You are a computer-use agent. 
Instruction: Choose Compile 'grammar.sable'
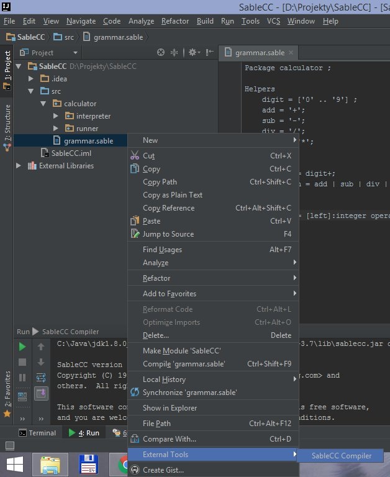(213, 364)
